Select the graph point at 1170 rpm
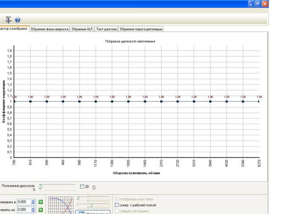This screenshot has width=285, height=214. tap(96, 102)
